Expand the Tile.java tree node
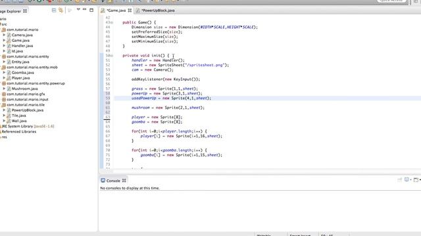 [x=4, y=115]
